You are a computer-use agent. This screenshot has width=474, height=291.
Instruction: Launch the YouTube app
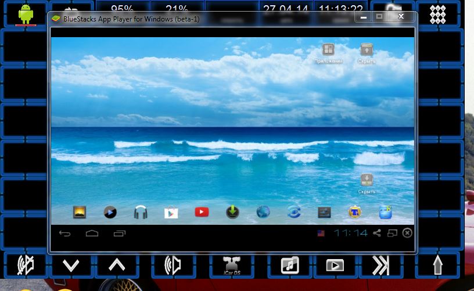pos(202,213)
